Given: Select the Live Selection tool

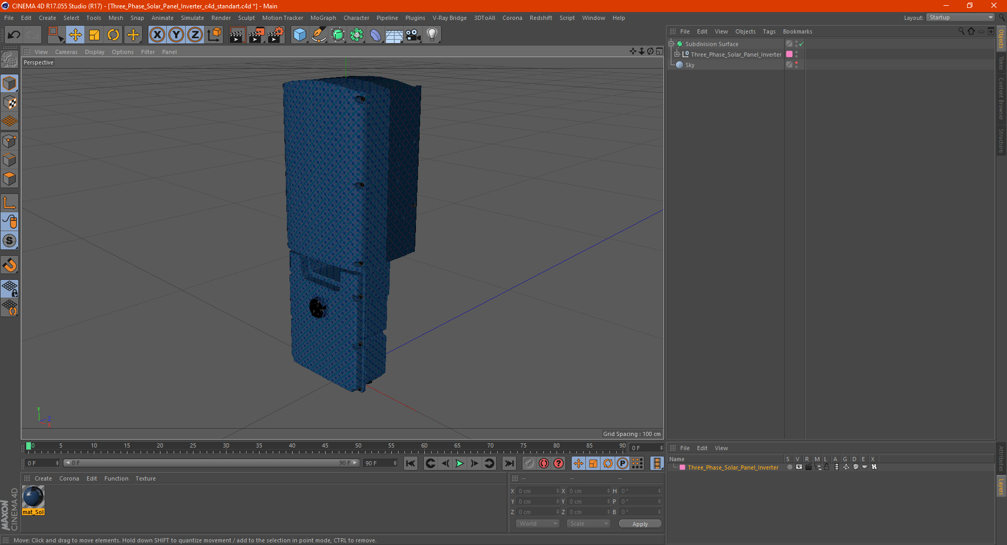Looking at the screenshot, I should (56, 35).
